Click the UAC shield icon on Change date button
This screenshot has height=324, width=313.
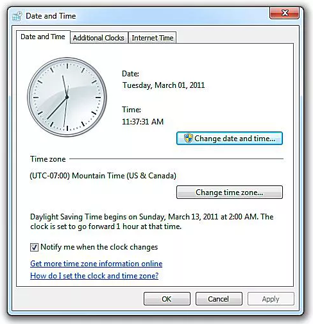[x=189, y=139]
